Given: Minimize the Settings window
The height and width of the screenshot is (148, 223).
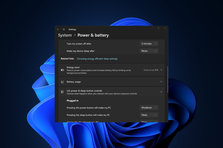Looking at the screenshot, I should (x=152, y=28).
